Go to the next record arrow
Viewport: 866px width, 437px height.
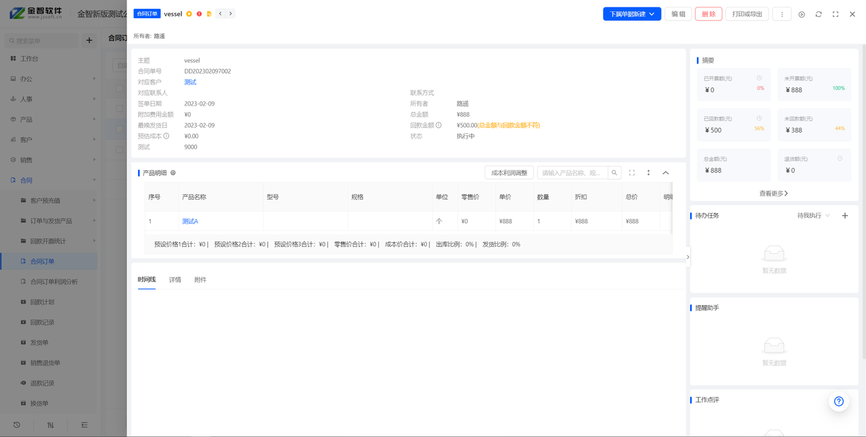(230, 14)
